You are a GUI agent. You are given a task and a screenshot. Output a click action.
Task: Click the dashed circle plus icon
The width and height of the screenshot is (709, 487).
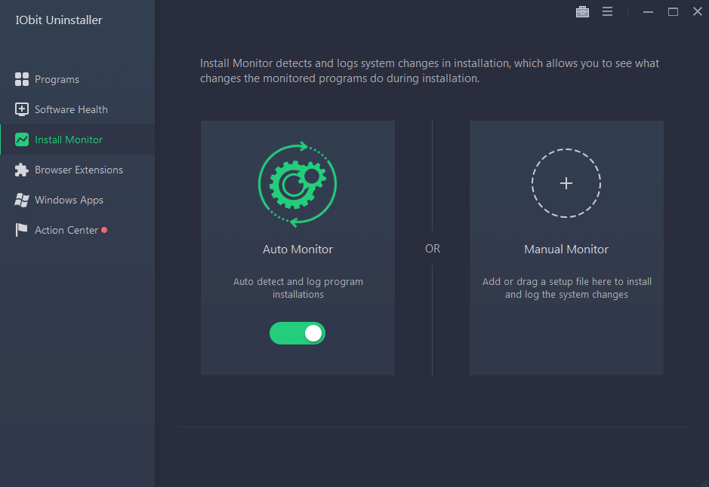[566, 183]
